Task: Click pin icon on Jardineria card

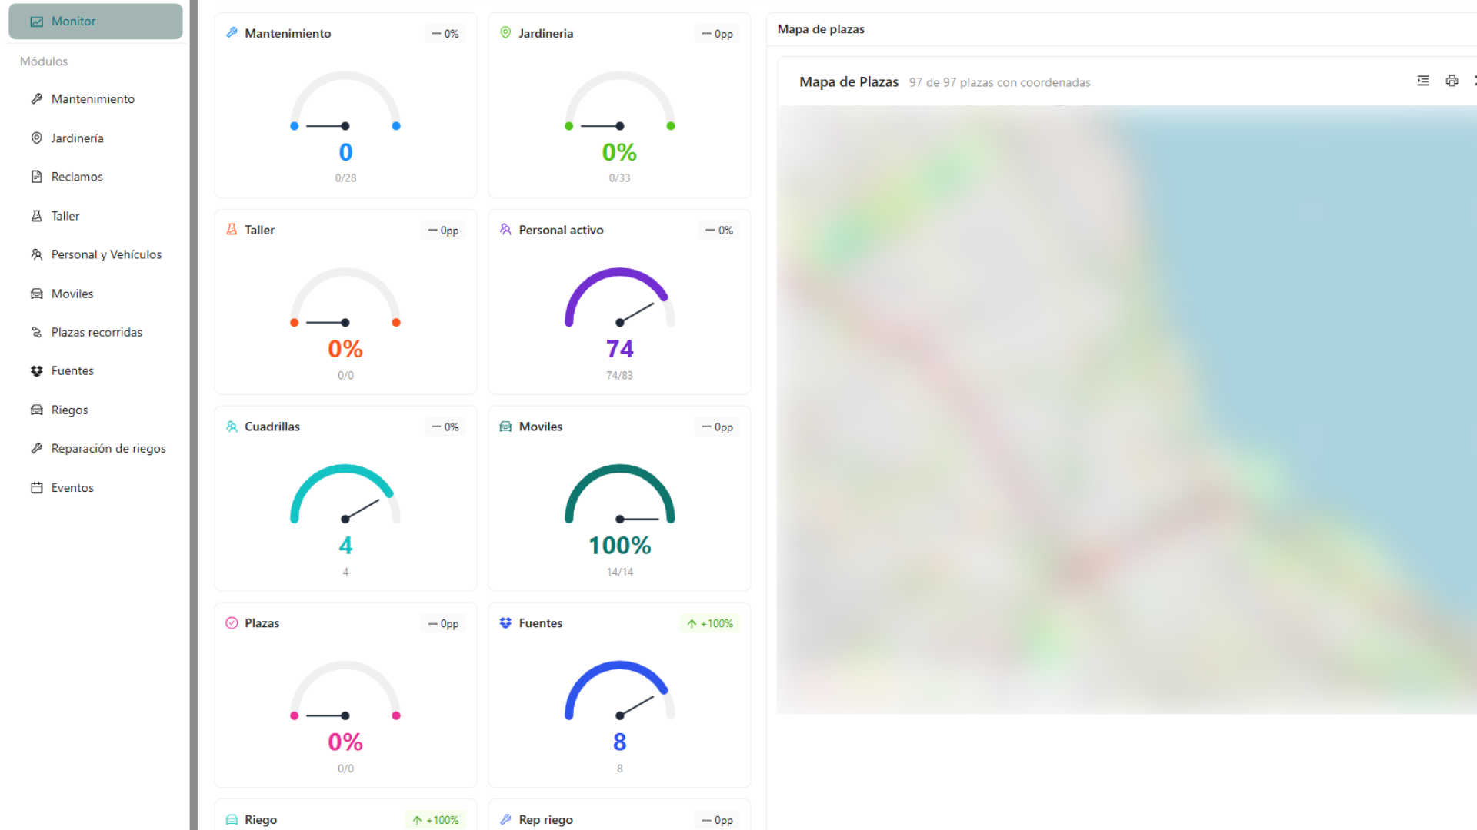Action: click(x=505, y=32)
